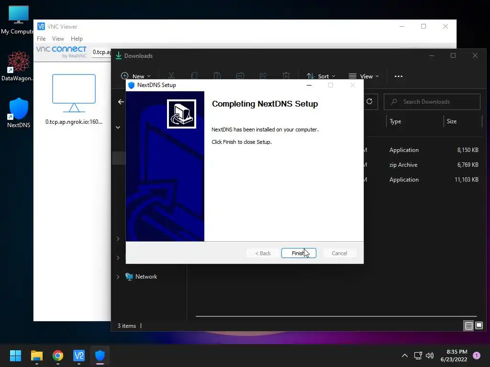Click the Refresh icon in Downloads address bar
This screenshot has height=367, width=490.
point(369,101)
